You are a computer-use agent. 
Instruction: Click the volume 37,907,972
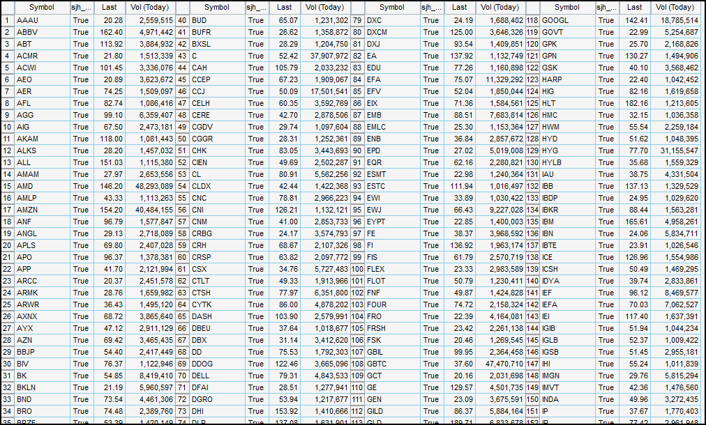point(324,56)
